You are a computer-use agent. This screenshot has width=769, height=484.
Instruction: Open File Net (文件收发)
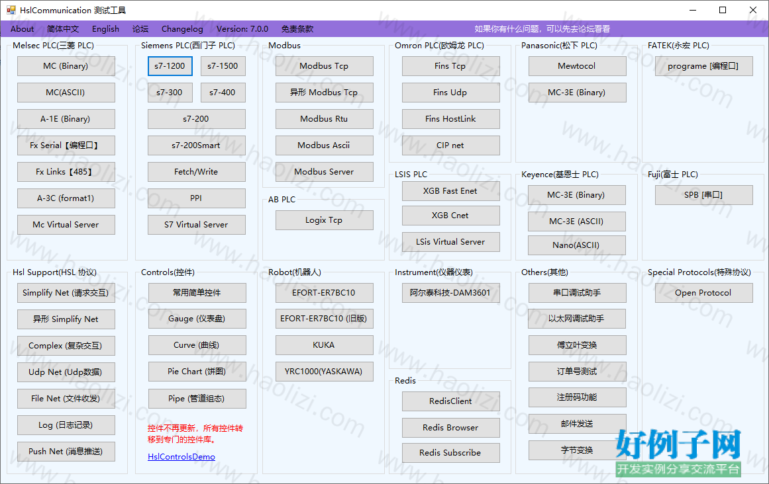[x=66, y=398]
